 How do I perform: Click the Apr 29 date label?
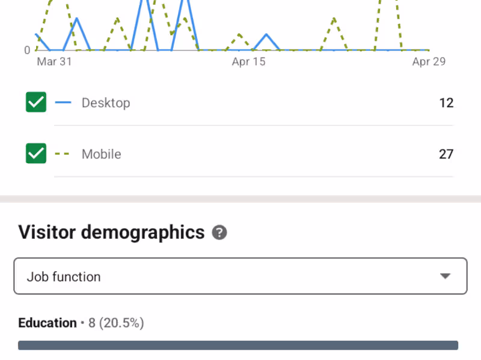coord(429,62)
